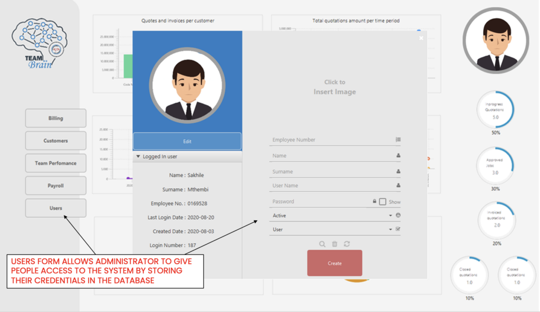Viewport: 540px width, 312px height.
Task: Click the Total quotations amount per time period title
Action: coord(356,21)
